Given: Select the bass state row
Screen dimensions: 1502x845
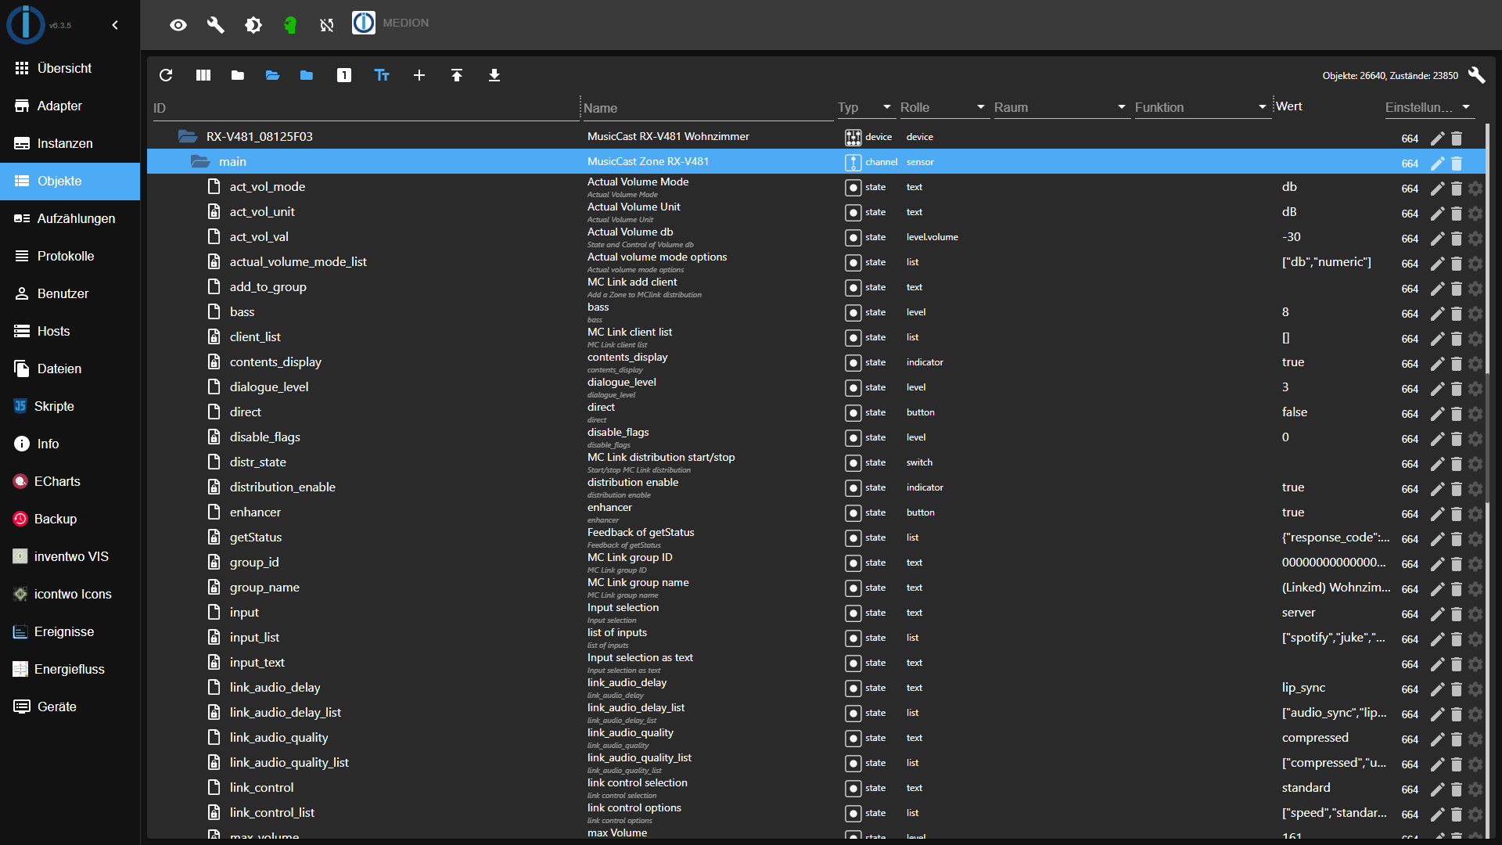Looking at the screenshot, I should 816,311.
